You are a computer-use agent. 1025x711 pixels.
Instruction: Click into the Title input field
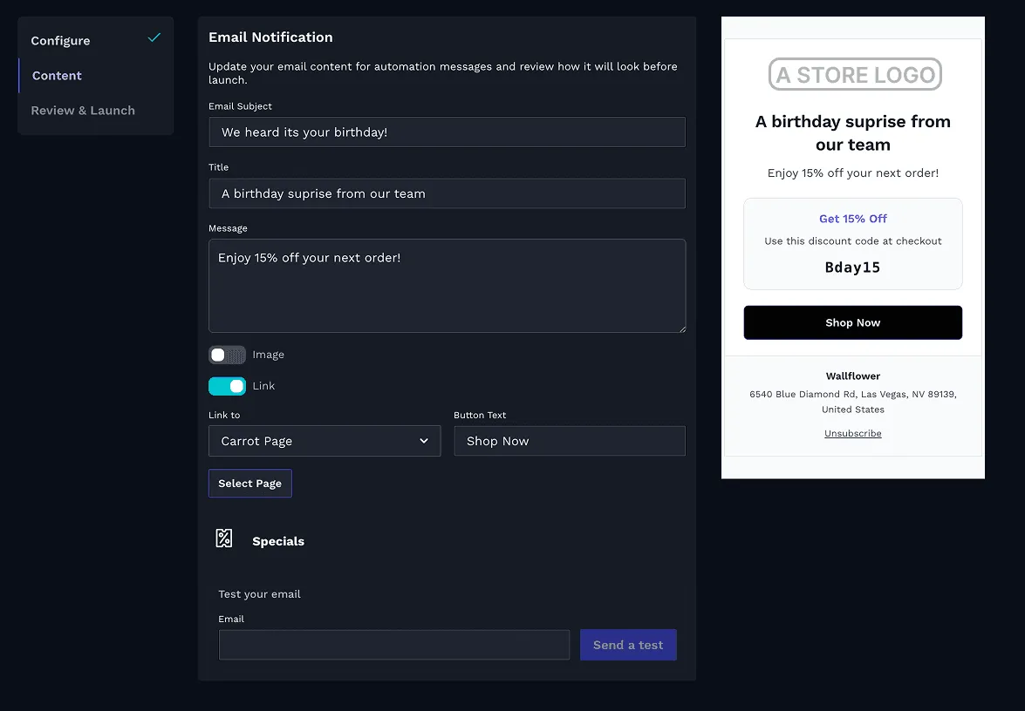point(447,193)
